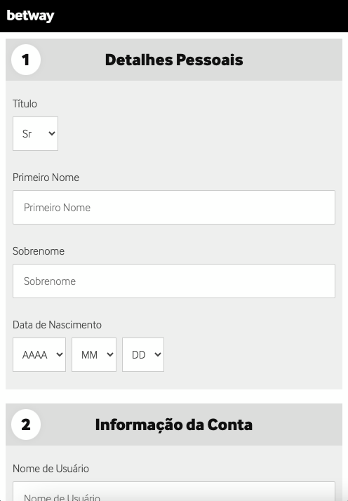Image resolution: width=348 pixels, height=501 pixels.
Task: Click the betway logo in header
Action: point(30,15)
